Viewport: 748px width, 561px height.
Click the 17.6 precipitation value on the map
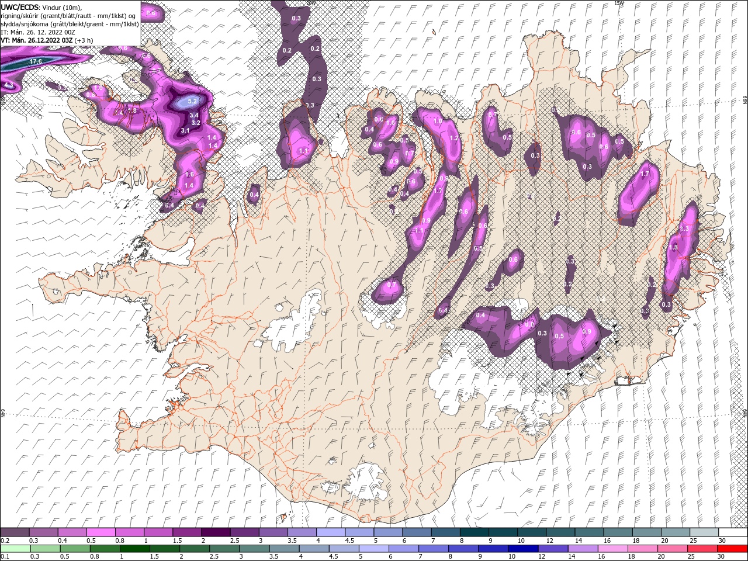click(36, 61)
